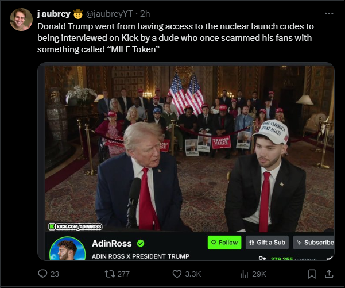Image resolution: width=345 pixels, height=288 pixels.
Task: Open the three-dot more options menu
Action: (x=329, y=14)
